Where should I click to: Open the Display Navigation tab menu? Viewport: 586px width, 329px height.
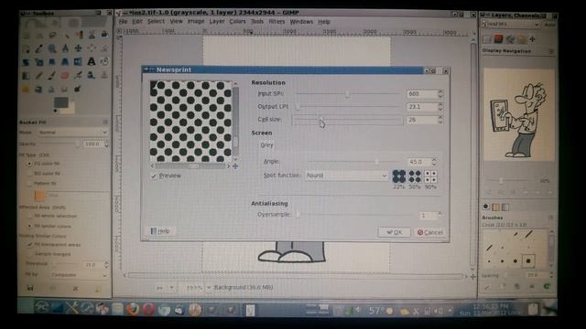click(551, 51)
